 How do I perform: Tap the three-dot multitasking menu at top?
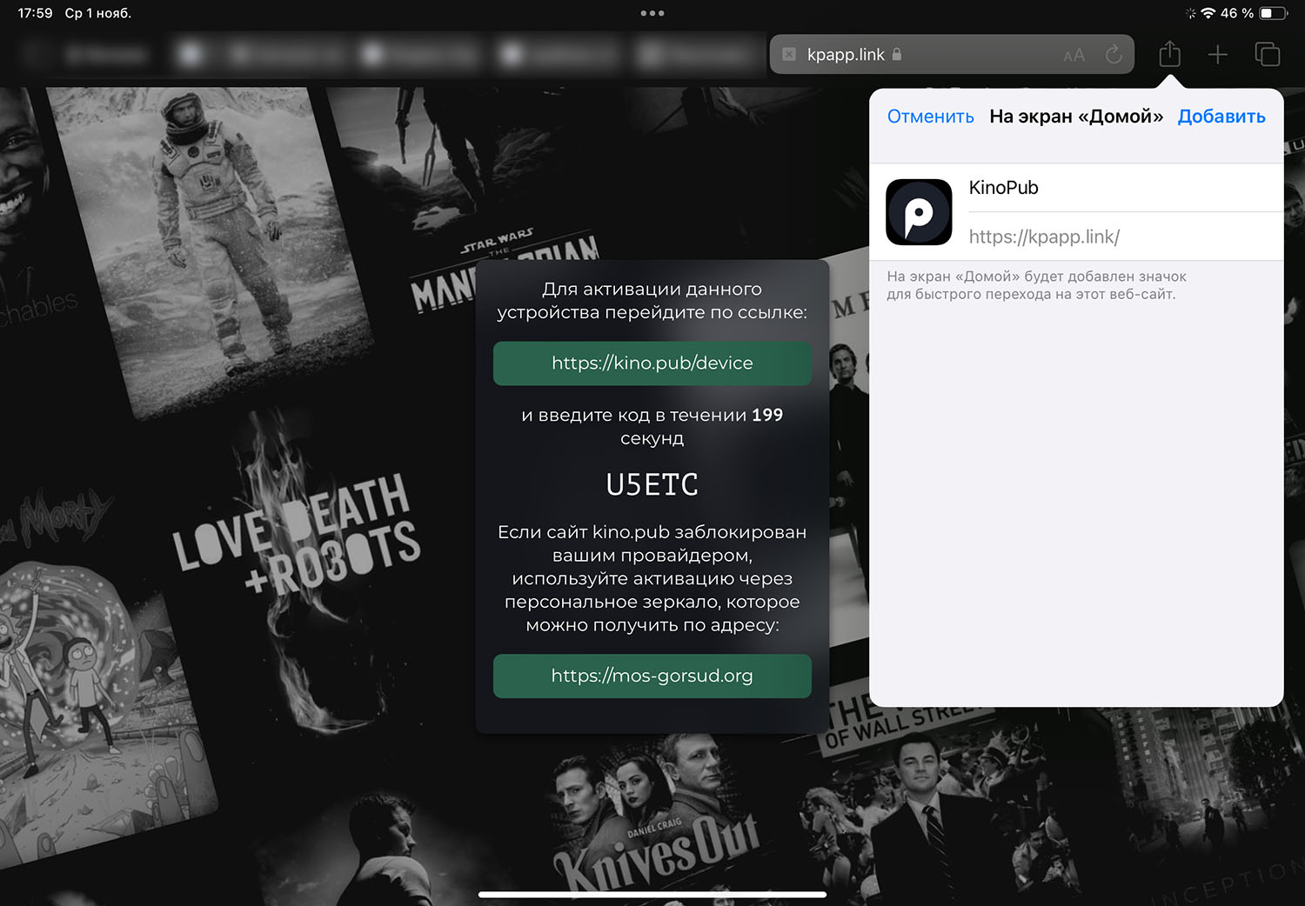click(652, 13)
